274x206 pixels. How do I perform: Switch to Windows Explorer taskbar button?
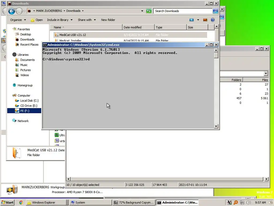[x=46, y=203]
